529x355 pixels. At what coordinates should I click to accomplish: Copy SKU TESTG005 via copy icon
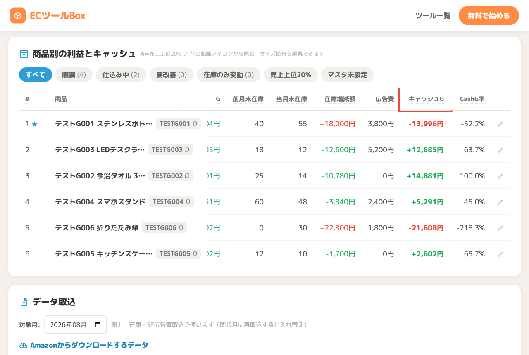click(x=195, y=254)
